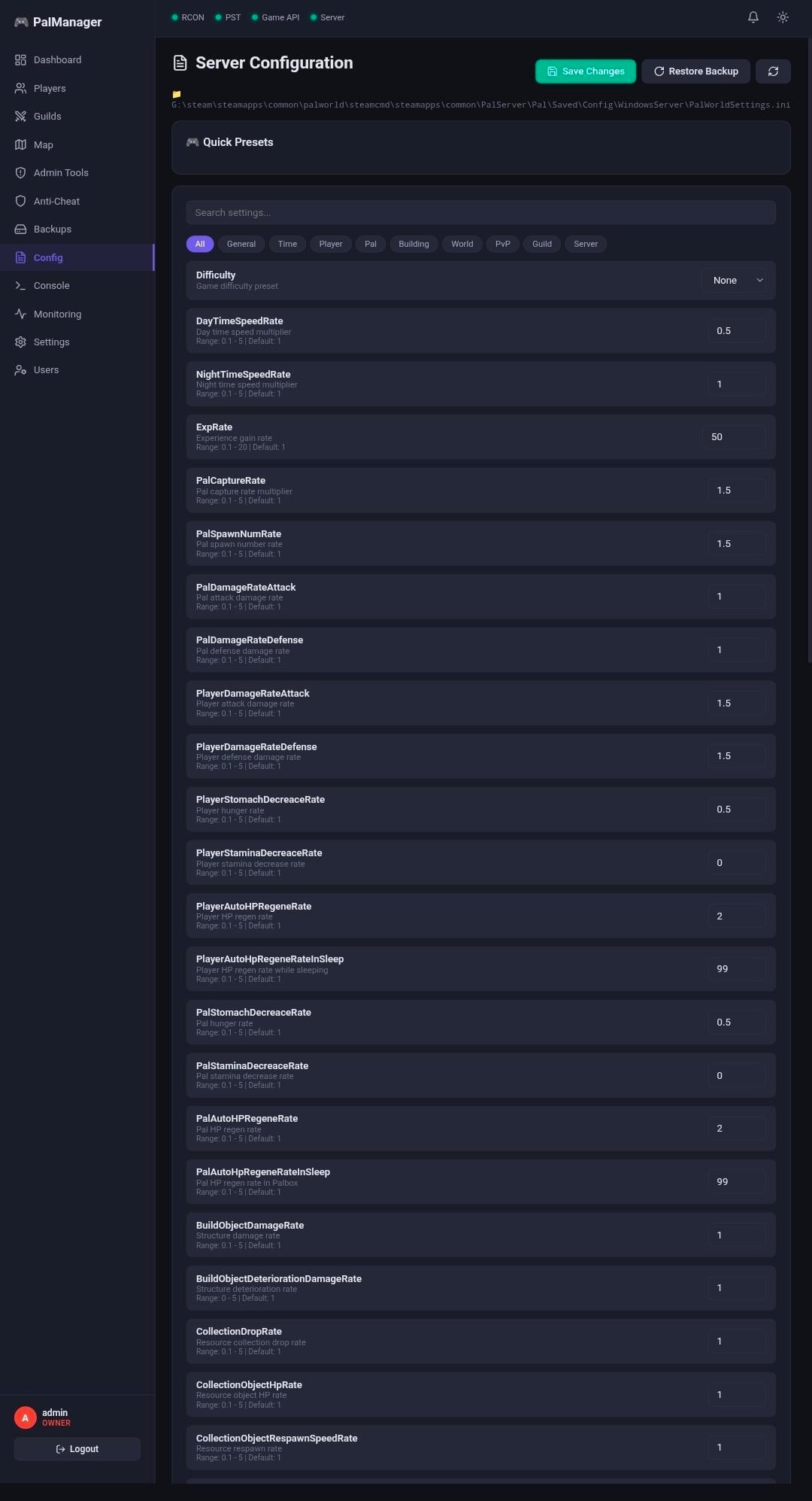The image size is (812, 1501).
Task: Toggle the light/dark theme sun icon
Action: (x=783, y=17)
